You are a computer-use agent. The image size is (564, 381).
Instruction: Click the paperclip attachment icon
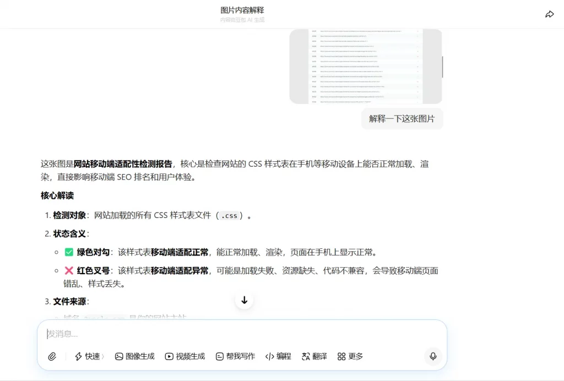(52, 356)
